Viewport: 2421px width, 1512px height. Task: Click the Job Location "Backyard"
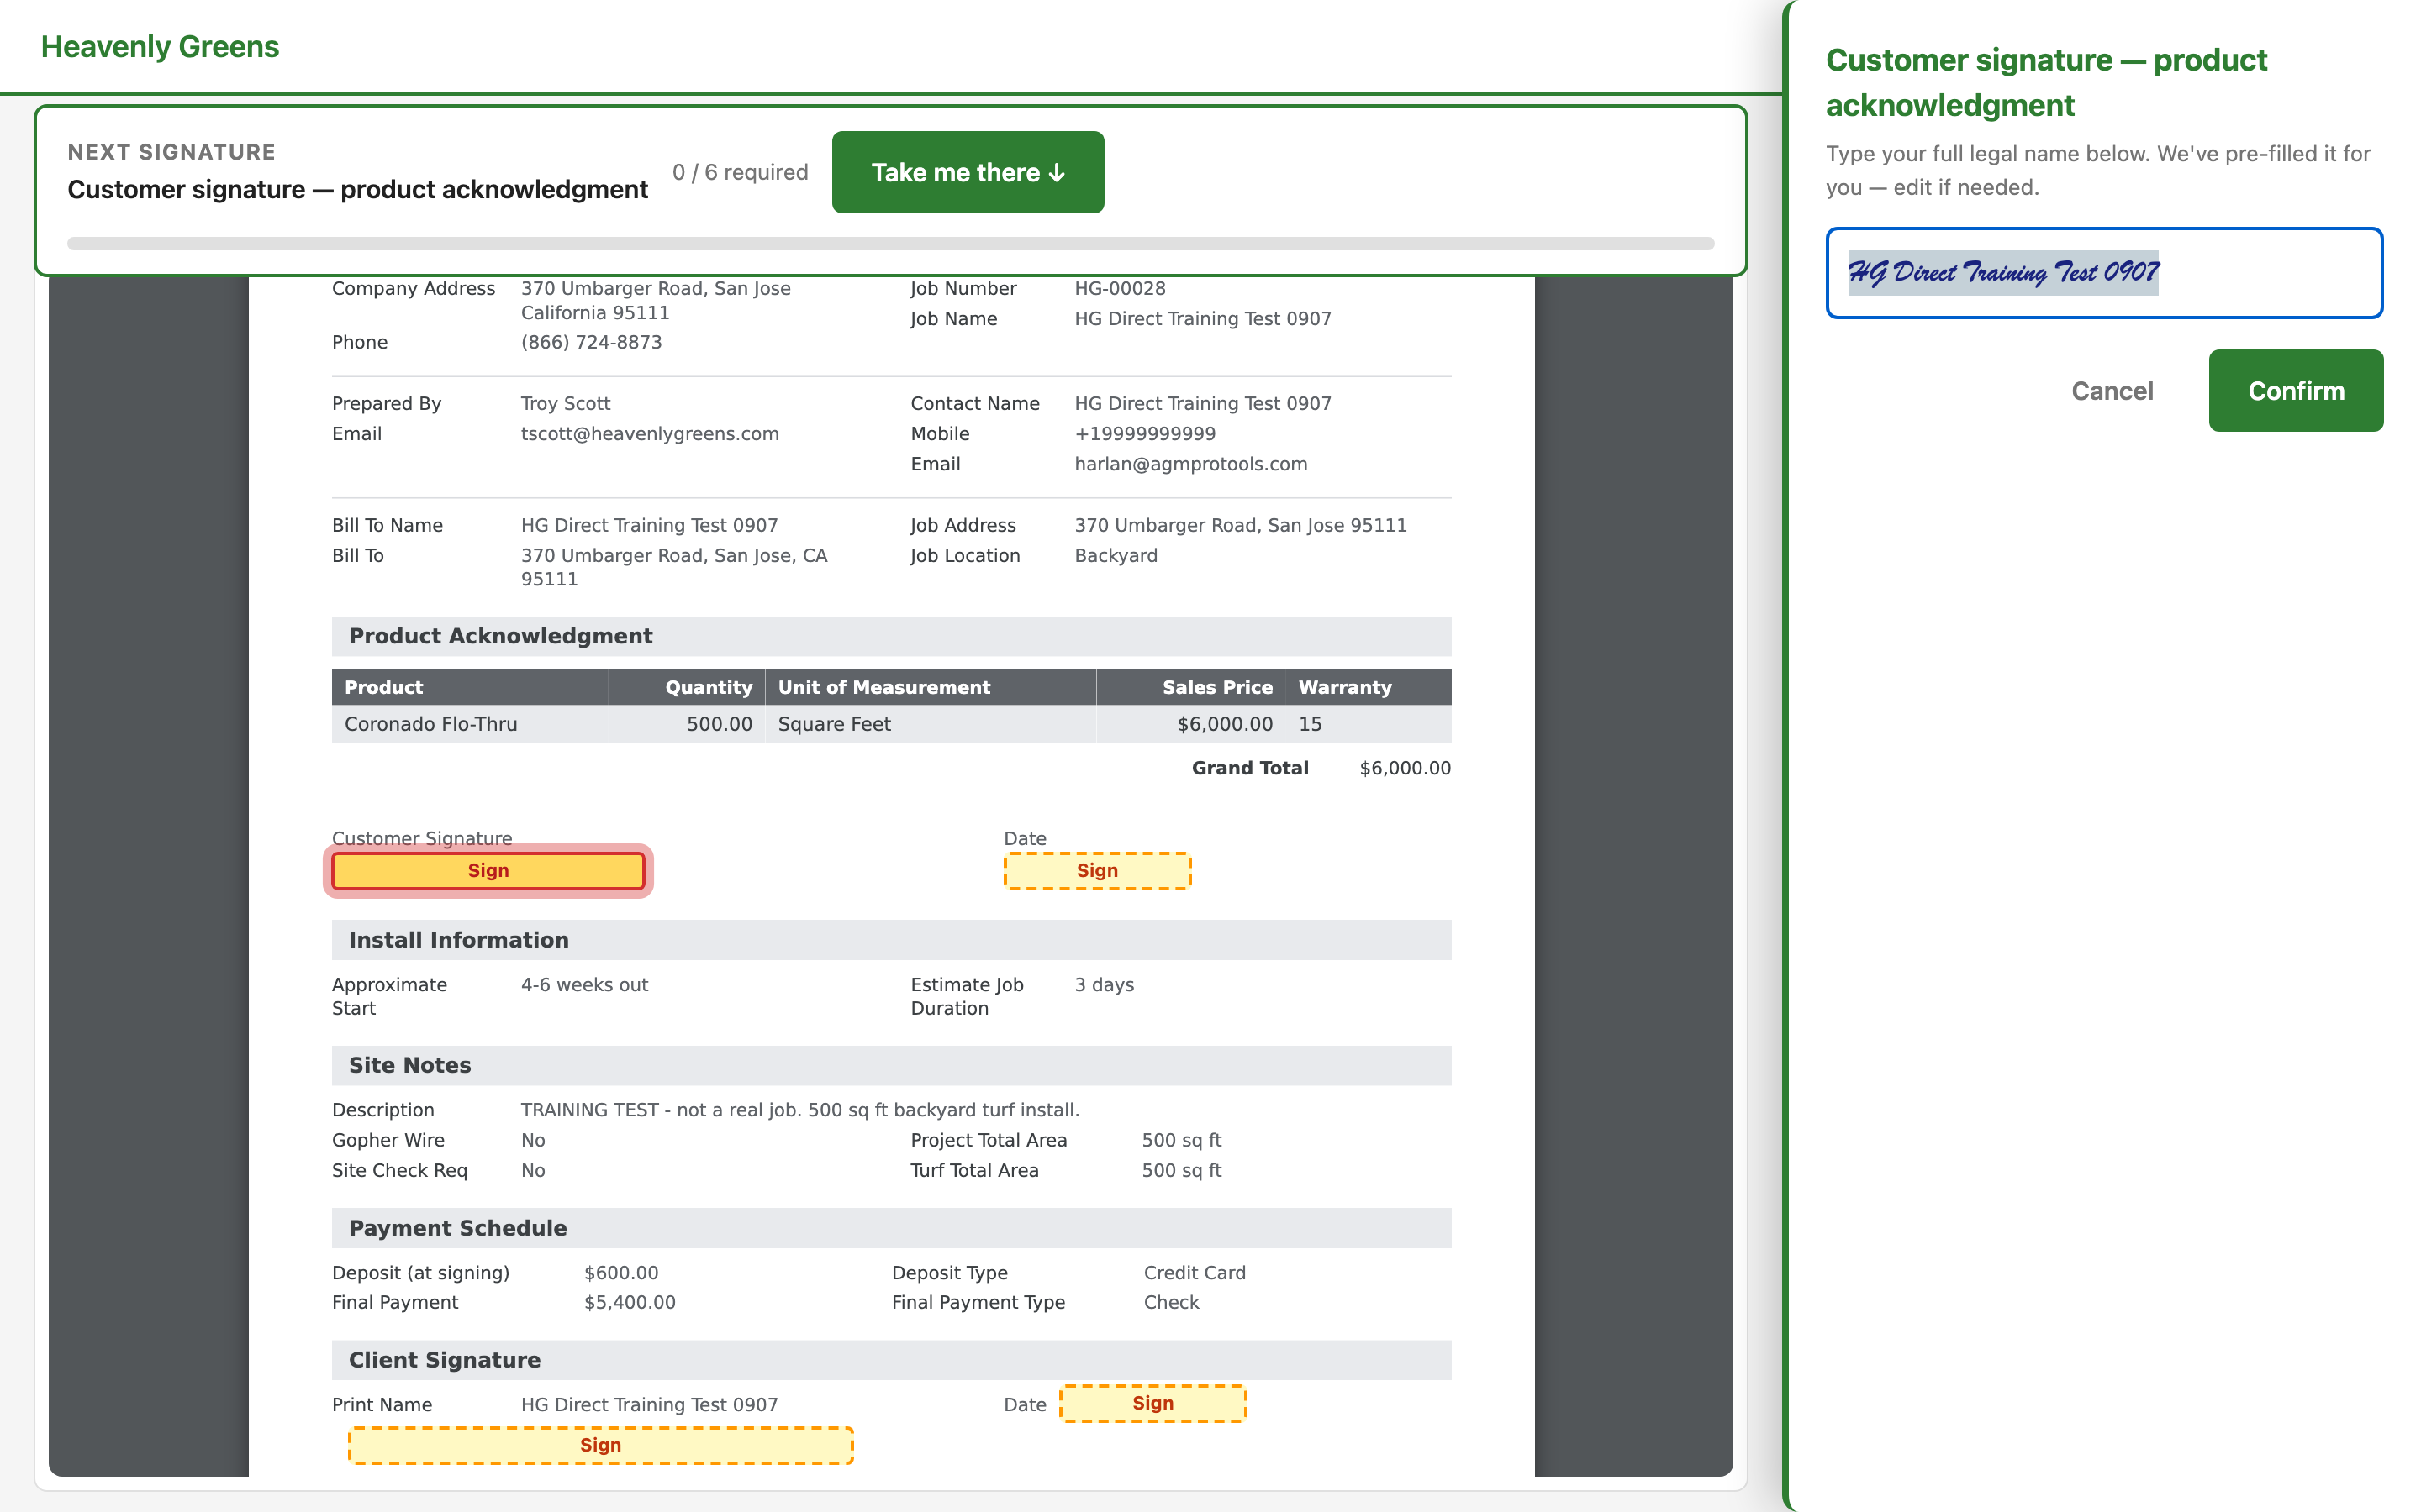point(1116,555)
